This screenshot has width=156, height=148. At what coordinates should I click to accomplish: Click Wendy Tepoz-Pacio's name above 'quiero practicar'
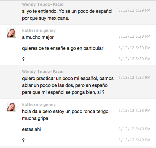[x=43, y=72]
